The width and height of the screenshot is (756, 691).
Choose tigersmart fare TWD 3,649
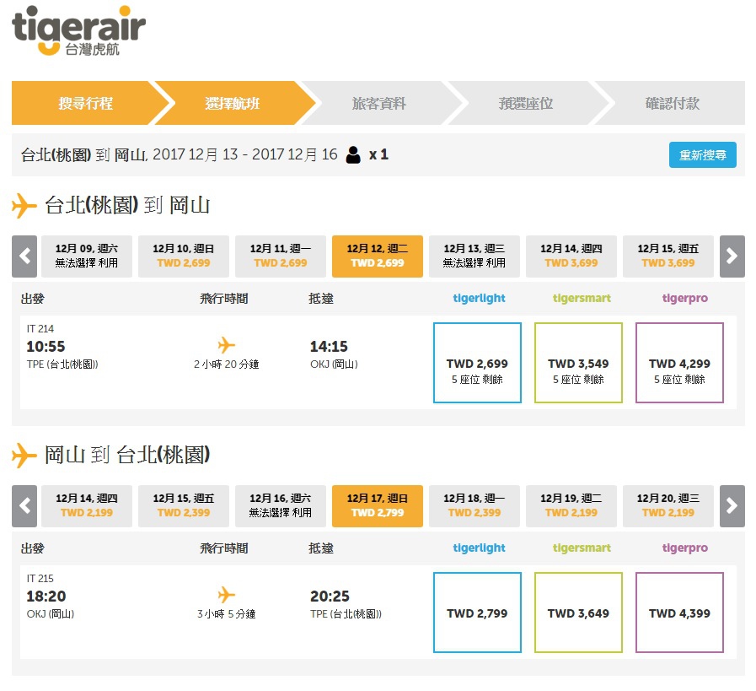coord(578,613)
